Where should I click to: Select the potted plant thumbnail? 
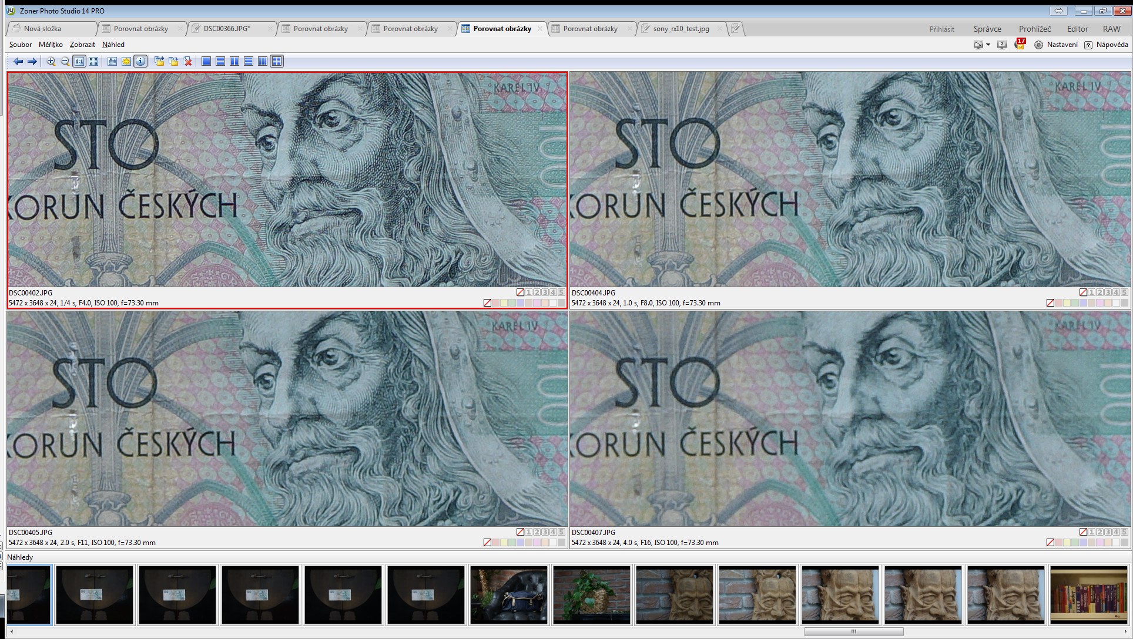[592, 594]
